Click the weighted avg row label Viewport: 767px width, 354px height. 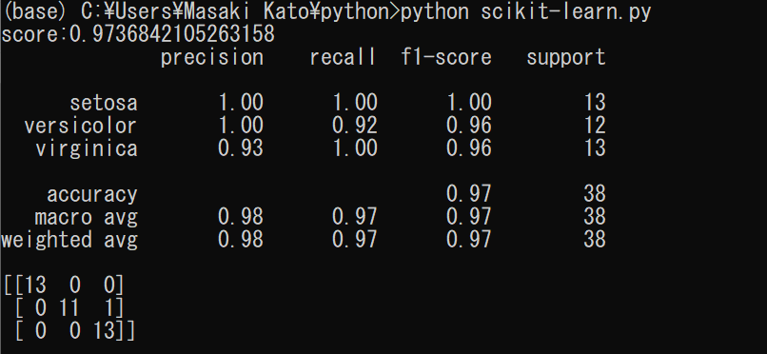pos(69,240)
